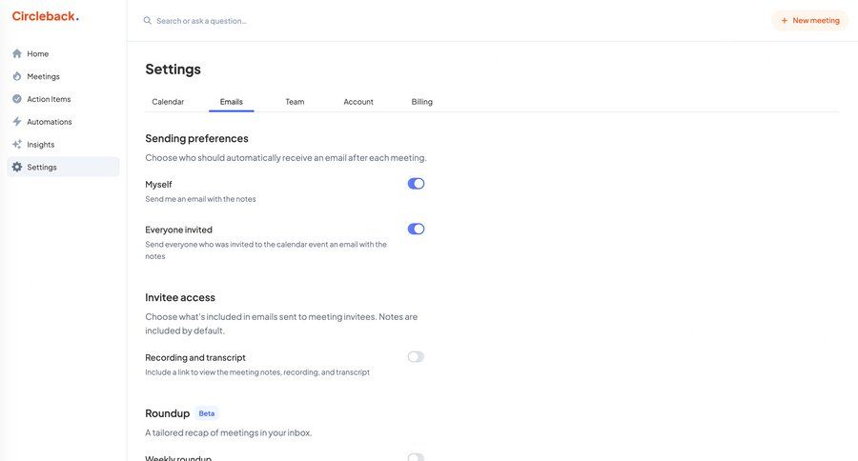Click the Insights sparkle icon
This screenshot has height=461, width=858.
click(17, 145)
